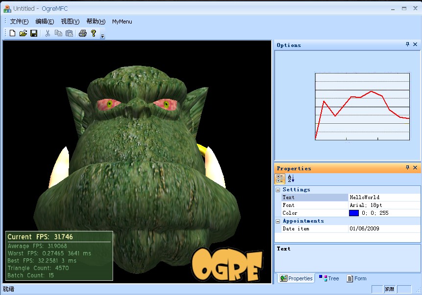The height and width of the screenshot is (295, 422).
Task: Collapse the Settings category
Action: tap(278, 190)
